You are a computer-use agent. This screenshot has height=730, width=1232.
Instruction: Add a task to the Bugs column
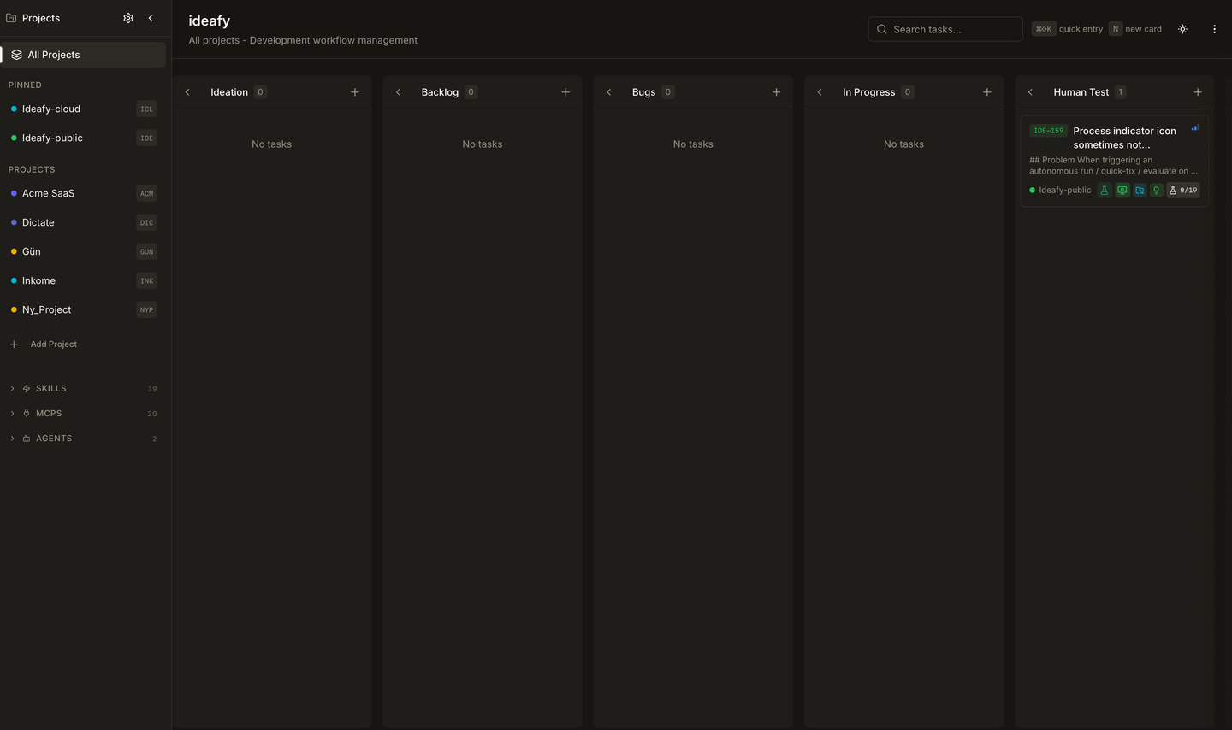[x=776, y=92]
